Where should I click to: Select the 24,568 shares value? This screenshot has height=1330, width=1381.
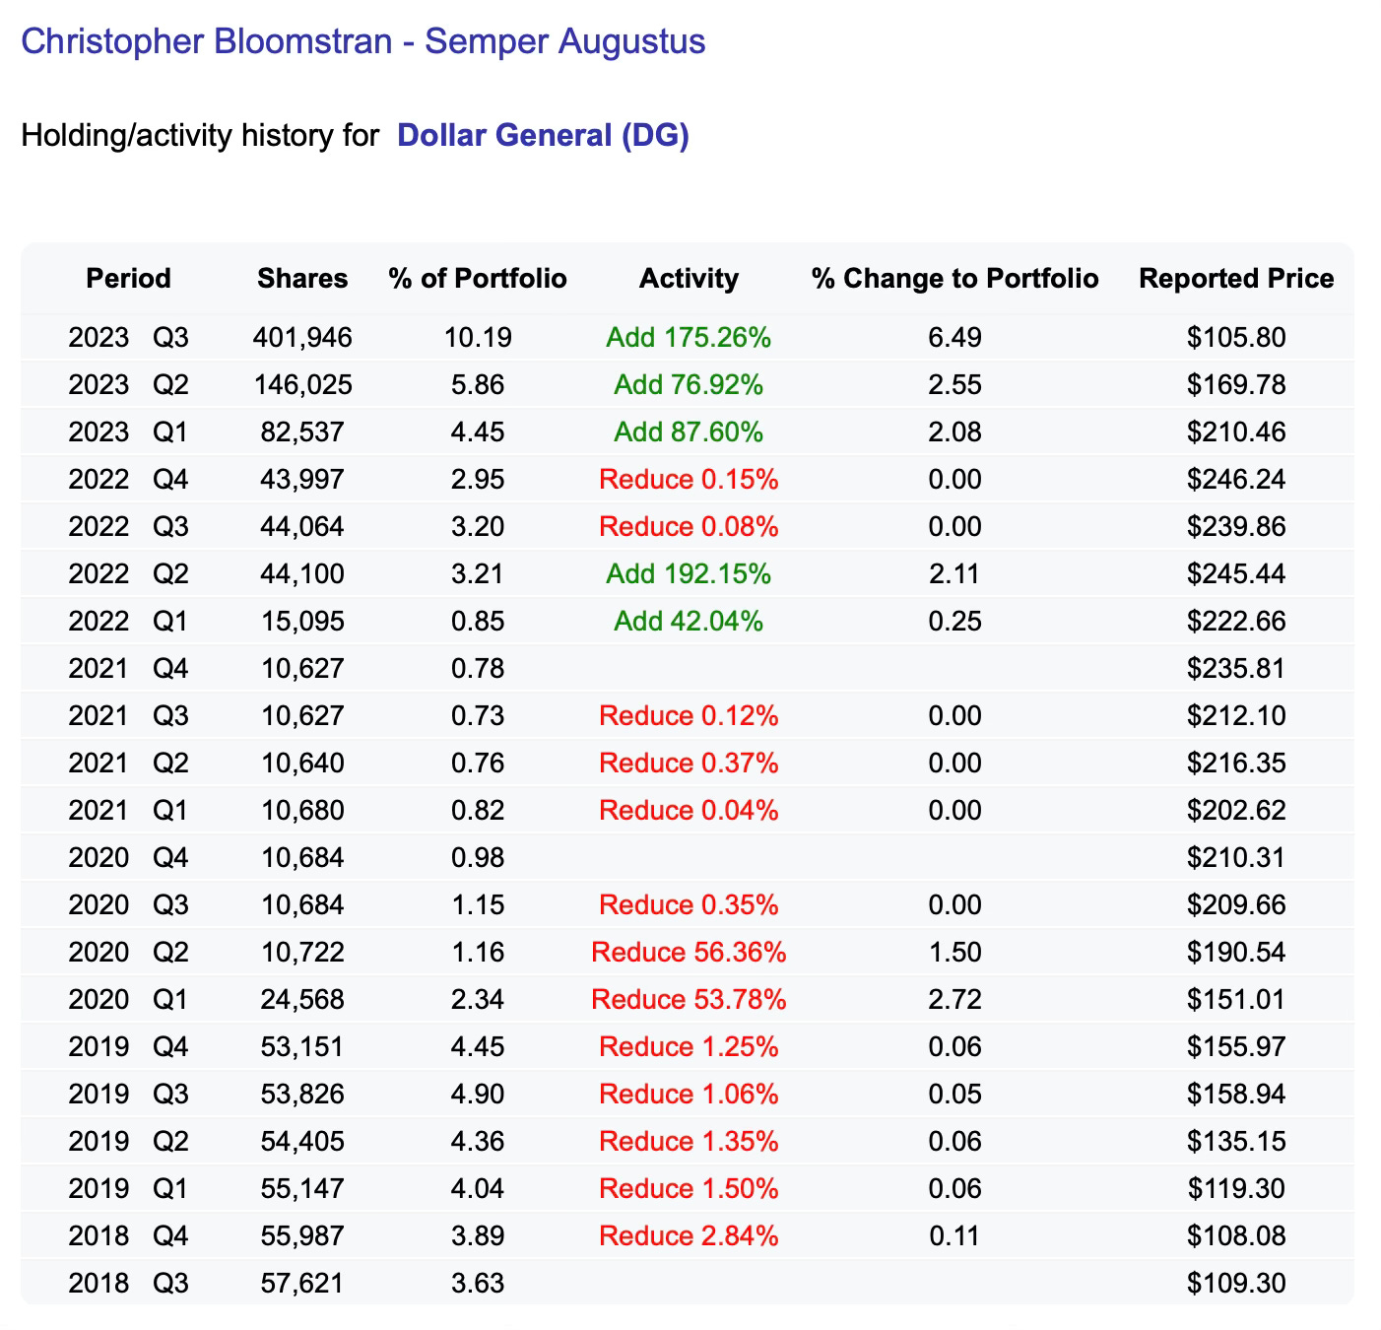(x=302, y=1000)
